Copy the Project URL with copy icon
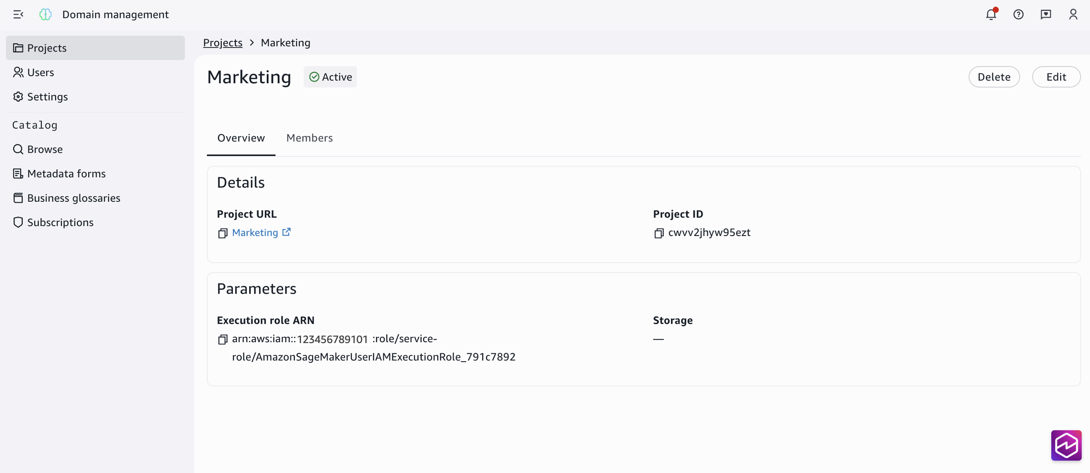The width and height of the screenshot is (1090, 473). click(222, 233)
